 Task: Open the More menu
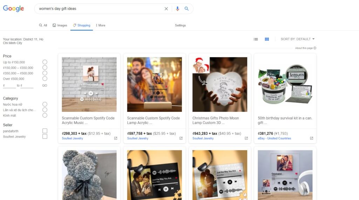coord(101,26)
